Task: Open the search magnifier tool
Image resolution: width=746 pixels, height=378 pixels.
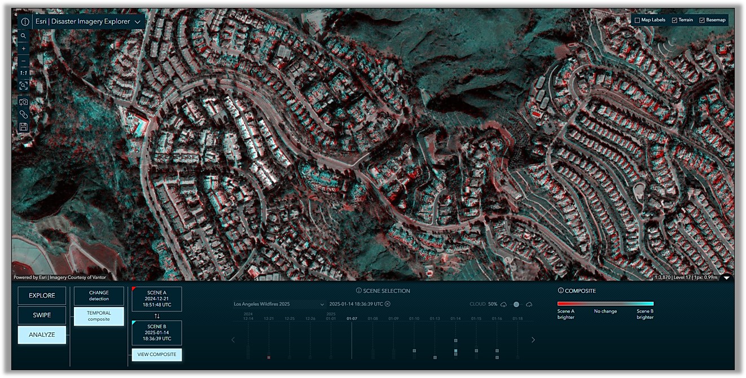Action: coord(24,36)
